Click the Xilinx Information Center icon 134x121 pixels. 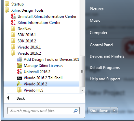click(13, 23)
